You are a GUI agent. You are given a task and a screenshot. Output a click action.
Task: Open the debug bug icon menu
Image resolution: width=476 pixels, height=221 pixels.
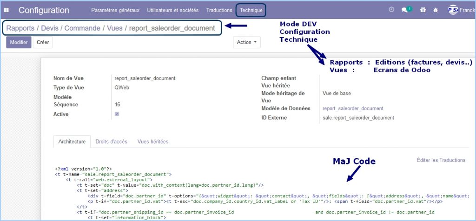click(x=435, y=10)
